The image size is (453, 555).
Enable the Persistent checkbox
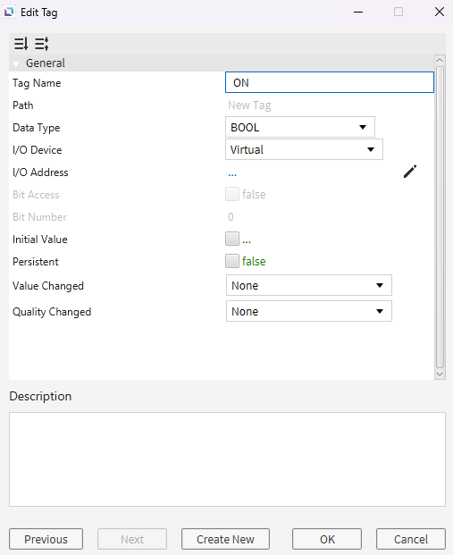[232, 261]
